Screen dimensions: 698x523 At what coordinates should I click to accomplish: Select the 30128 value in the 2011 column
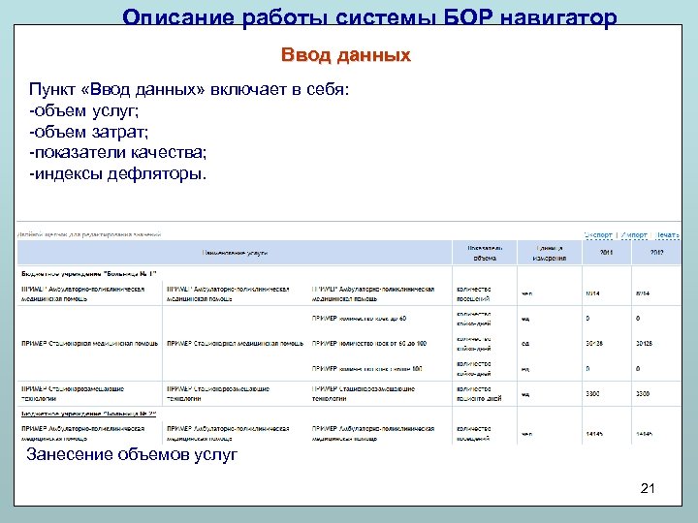coord(594,343)
